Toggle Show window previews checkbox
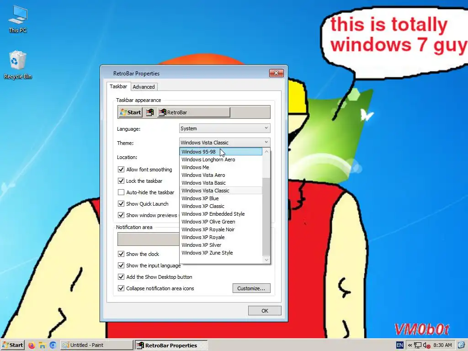 coord(121,215)
